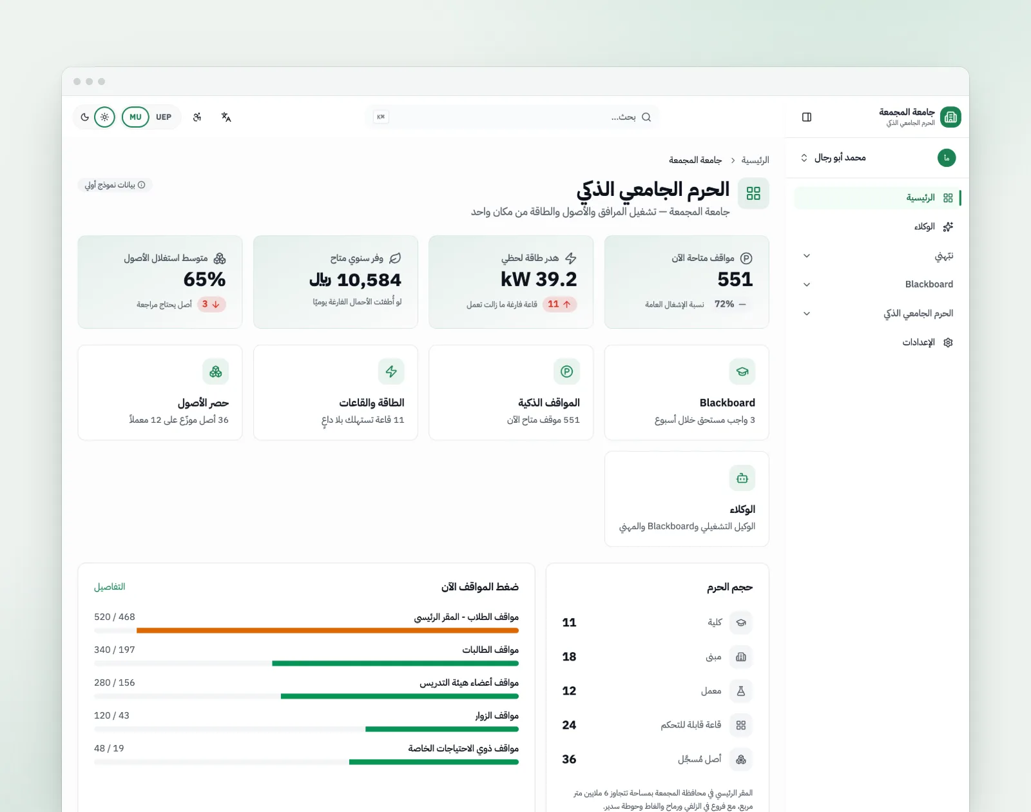Collapse the sidebar panel icon

807,117
